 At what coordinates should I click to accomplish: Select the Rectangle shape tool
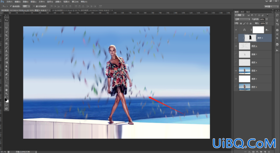tap(6, 86)
